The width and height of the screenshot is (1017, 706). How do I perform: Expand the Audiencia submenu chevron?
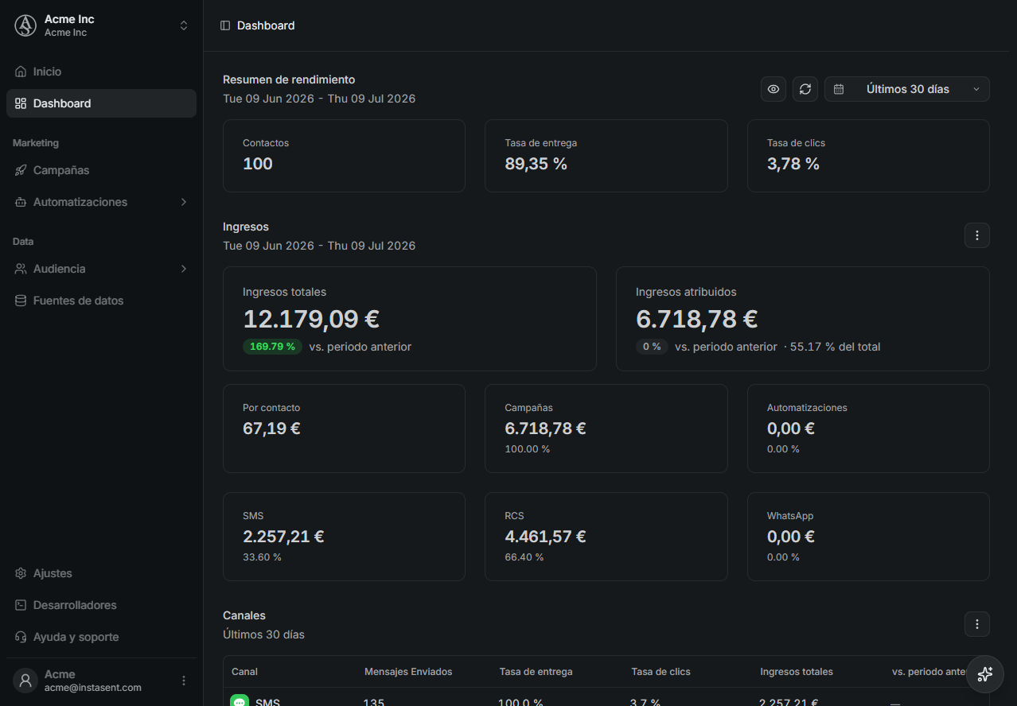point(184,269)
